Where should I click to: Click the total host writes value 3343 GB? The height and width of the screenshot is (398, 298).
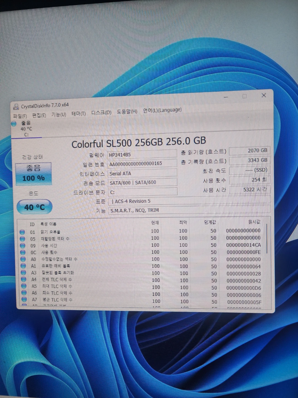coord(249,160)
